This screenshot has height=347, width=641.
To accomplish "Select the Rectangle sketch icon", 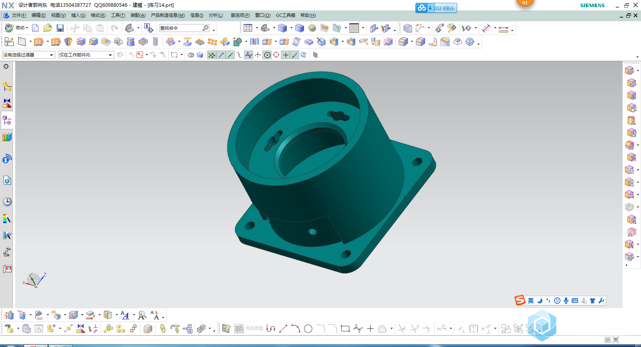I will coord(345,329).
